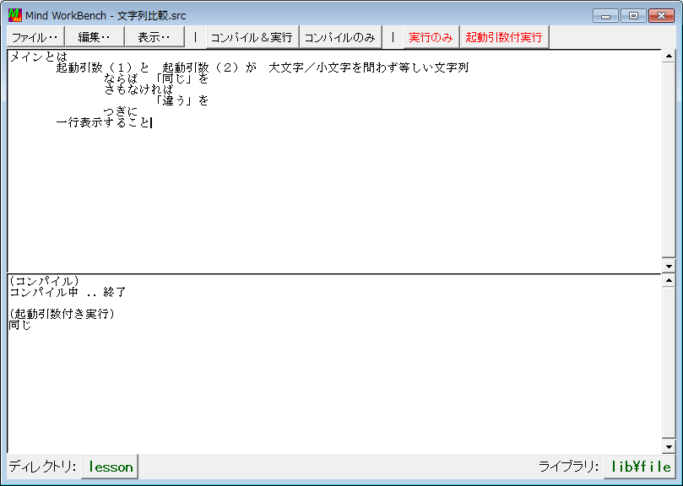Click up arrow of output pane scrollbar
The height and width of the screenshot is (486, 683).
(x=669, y=280)
